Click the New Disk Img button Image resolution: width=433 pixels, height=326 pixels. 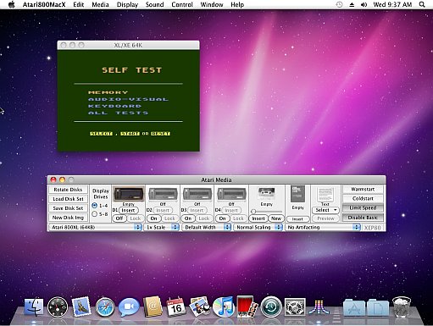[x=68, y=218]
